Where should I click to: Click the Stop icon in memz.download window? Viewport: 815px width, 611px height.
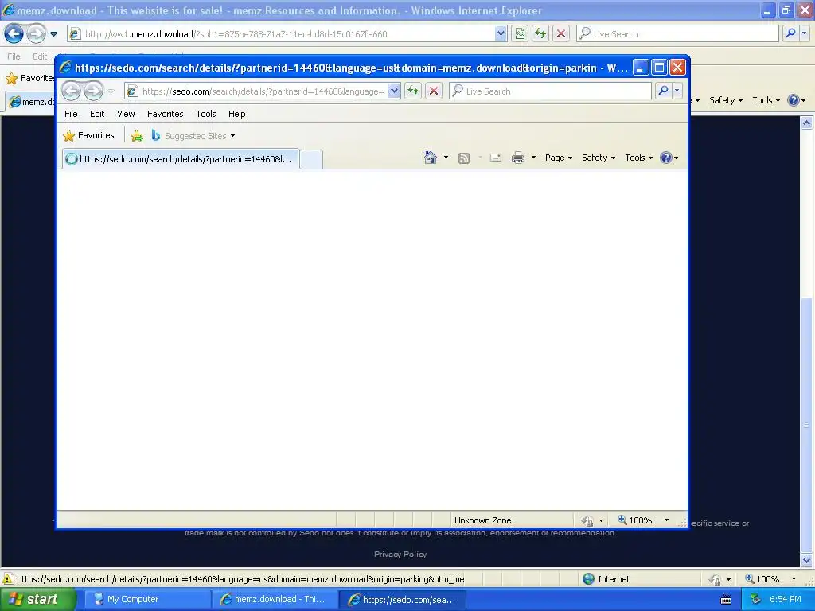click(561, 34)
